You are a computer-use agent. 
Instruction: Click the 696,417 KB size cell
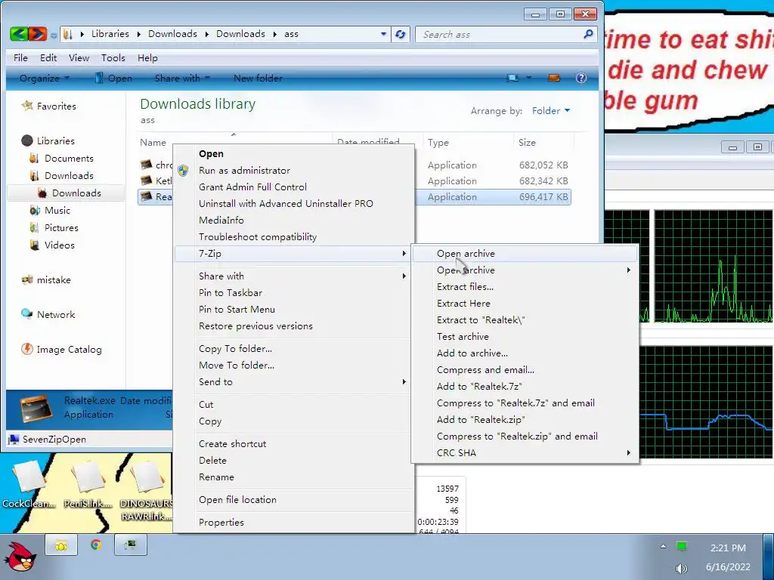click(543, 197)
